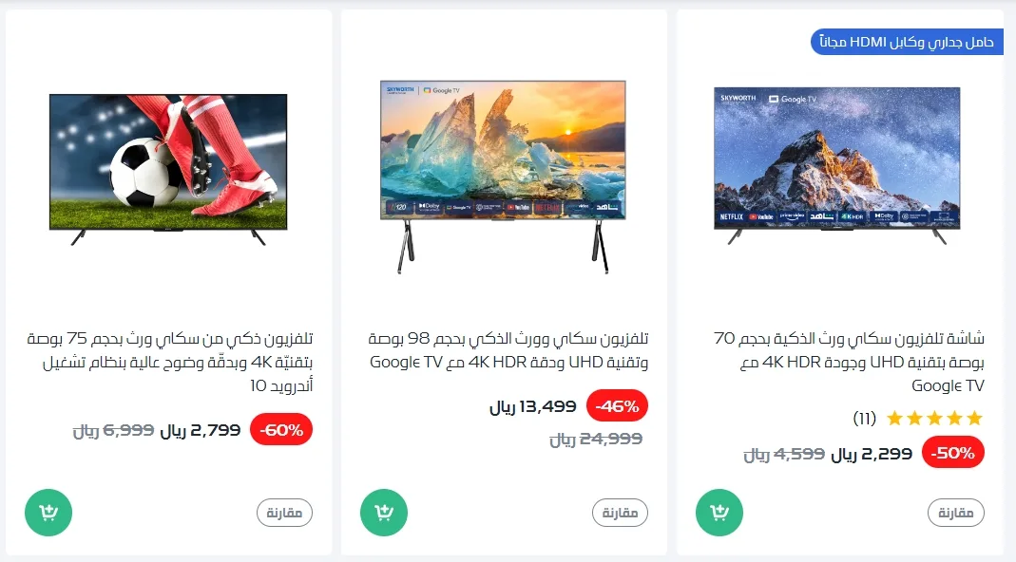Click the -46% discount badge

(x=617, y=406)
